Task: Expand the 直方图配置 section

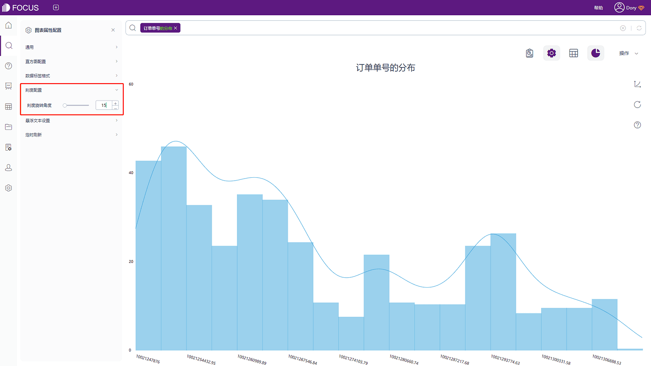Action: (71, 61)
